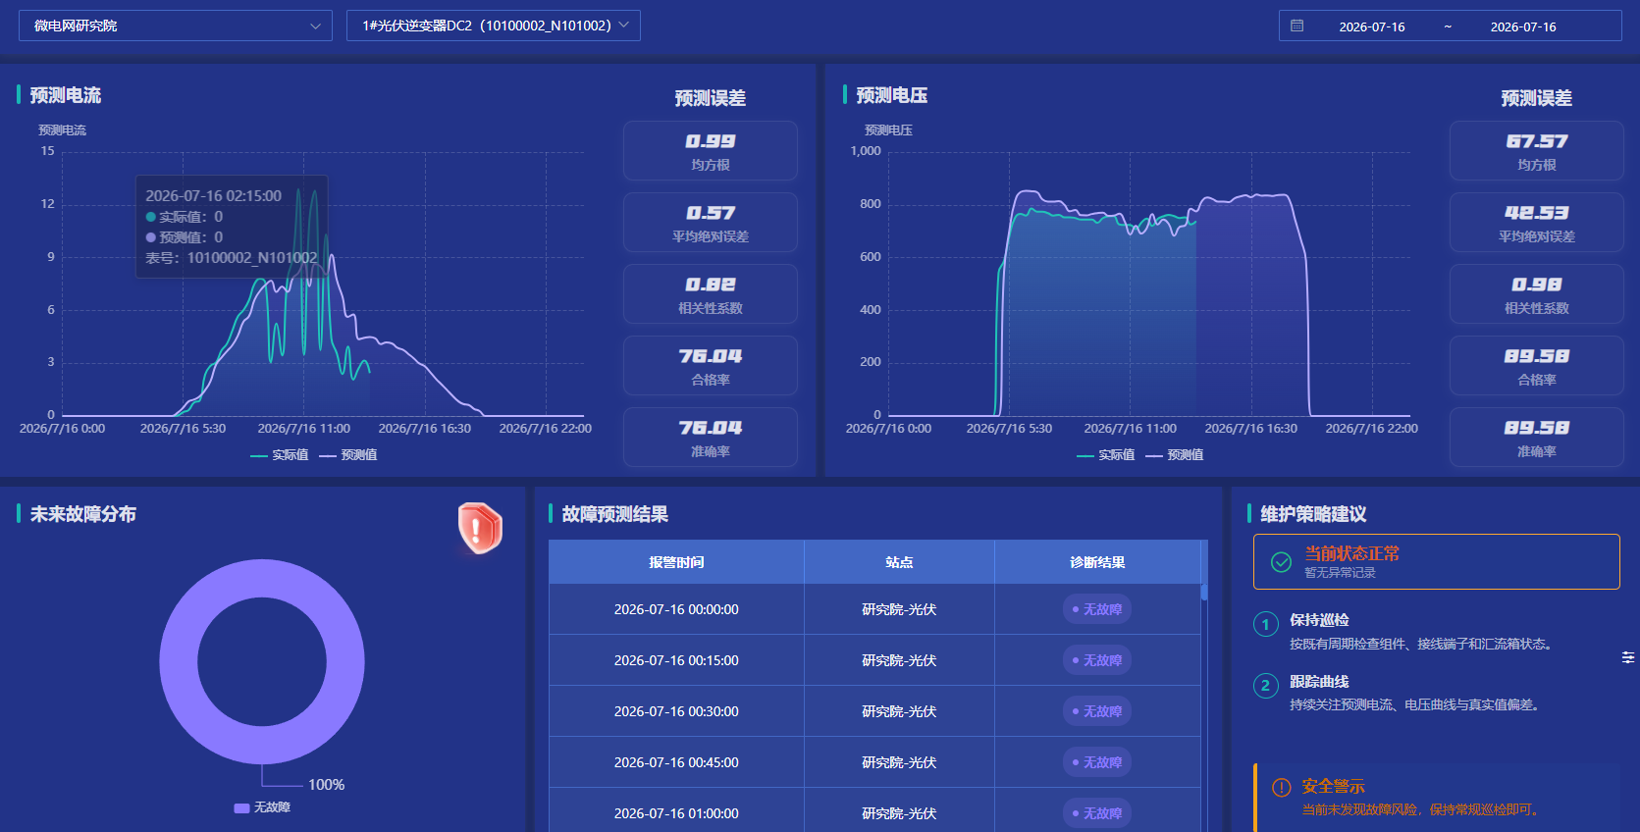Click 研究院-光伏 in the 00:15:00 row
Viewport: 1640px width, 832px height.
(x=899, y=660)
